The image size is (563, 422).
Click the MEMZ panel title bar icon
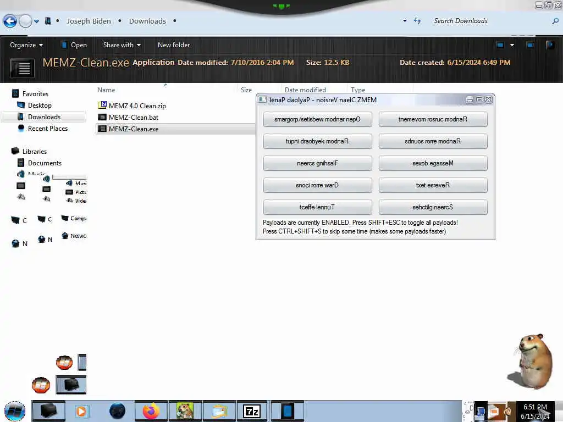(x=262, y=100)
